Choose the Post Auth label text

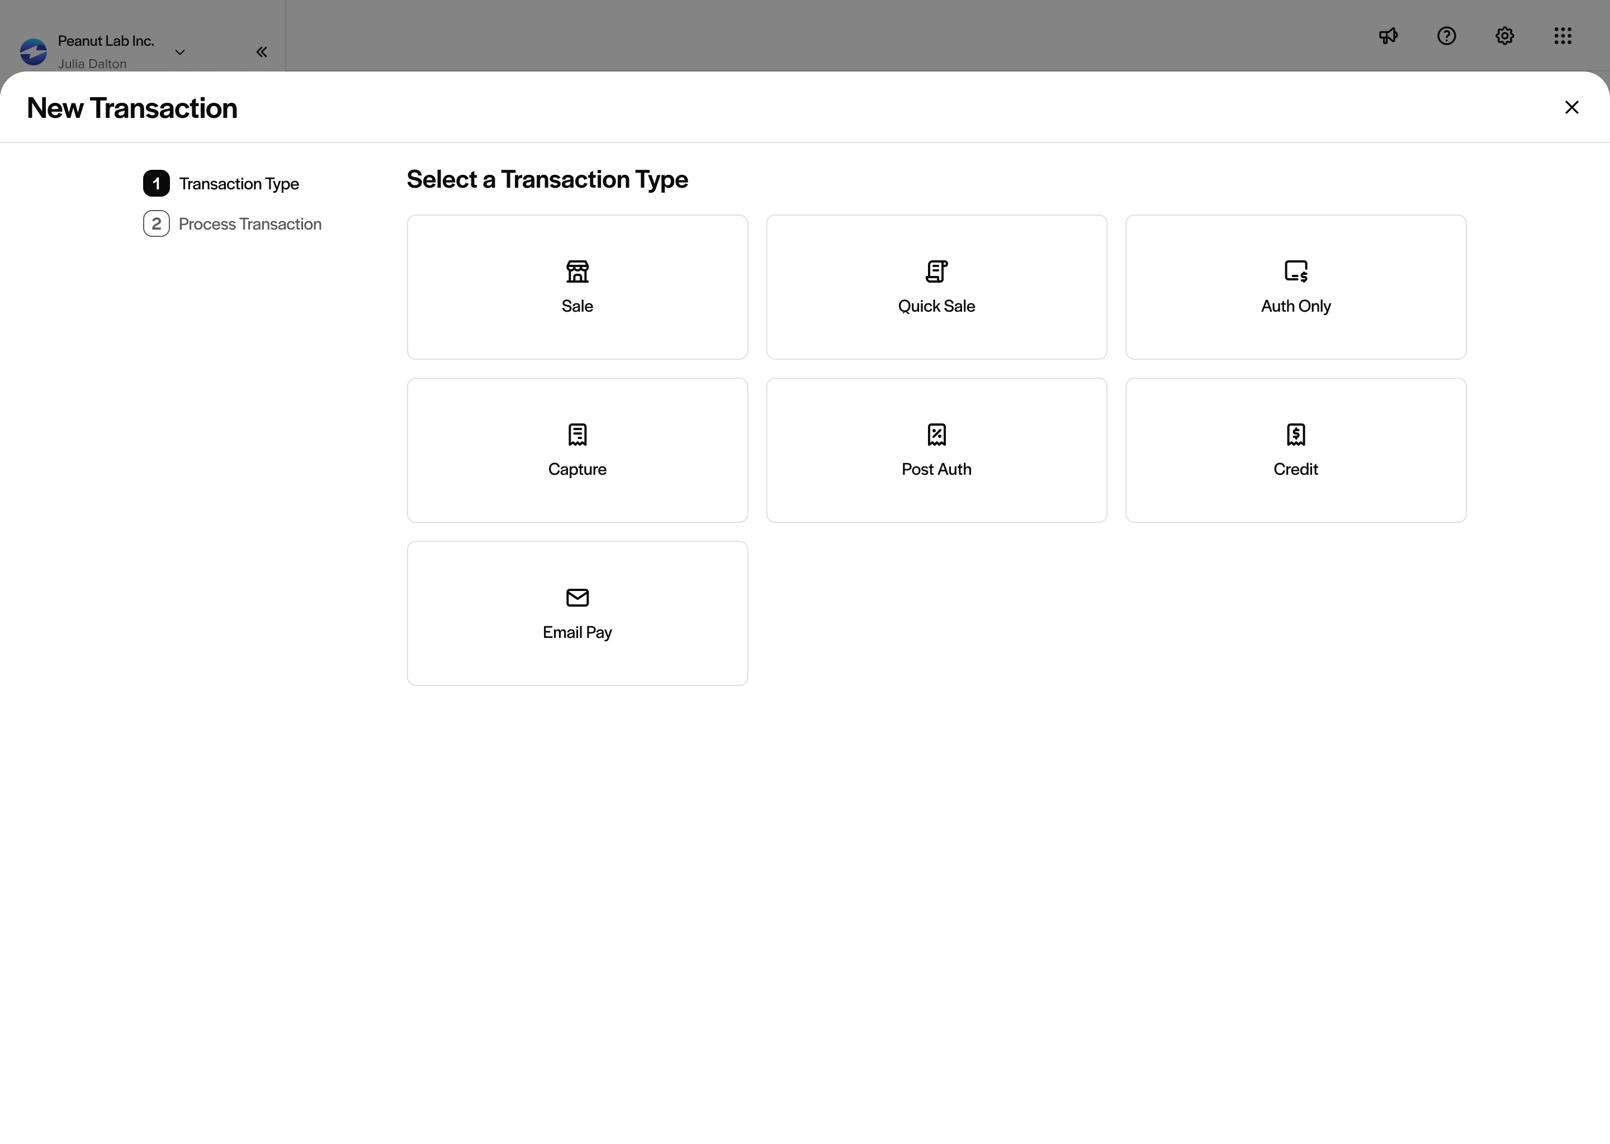[936, 469]
